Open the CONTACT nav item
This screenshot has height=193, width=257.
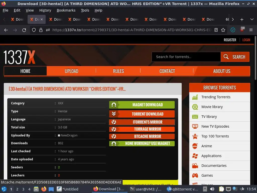click(x=167, y=71)
